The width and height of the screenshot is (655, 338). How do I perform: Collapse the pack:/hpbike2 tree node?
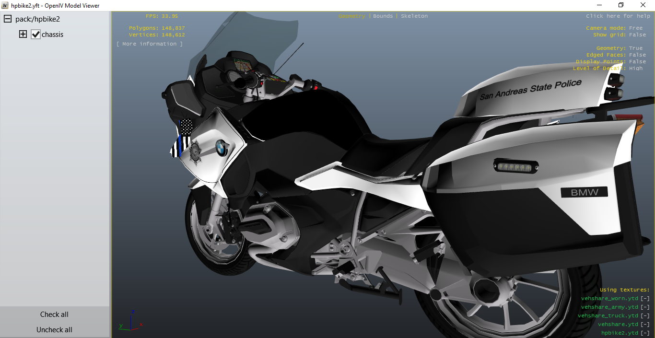point(8,19)
